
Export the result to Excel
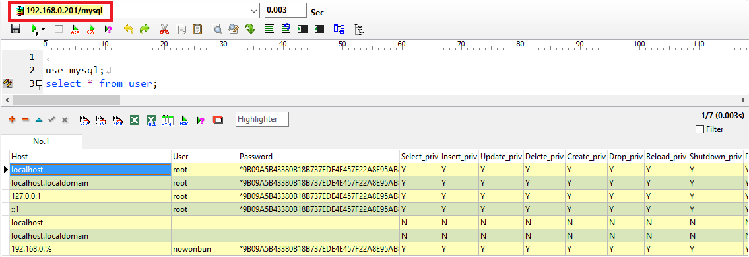click(x=135, y=120)
